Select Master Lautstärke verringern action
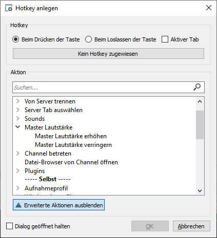 tap(73, 145)
